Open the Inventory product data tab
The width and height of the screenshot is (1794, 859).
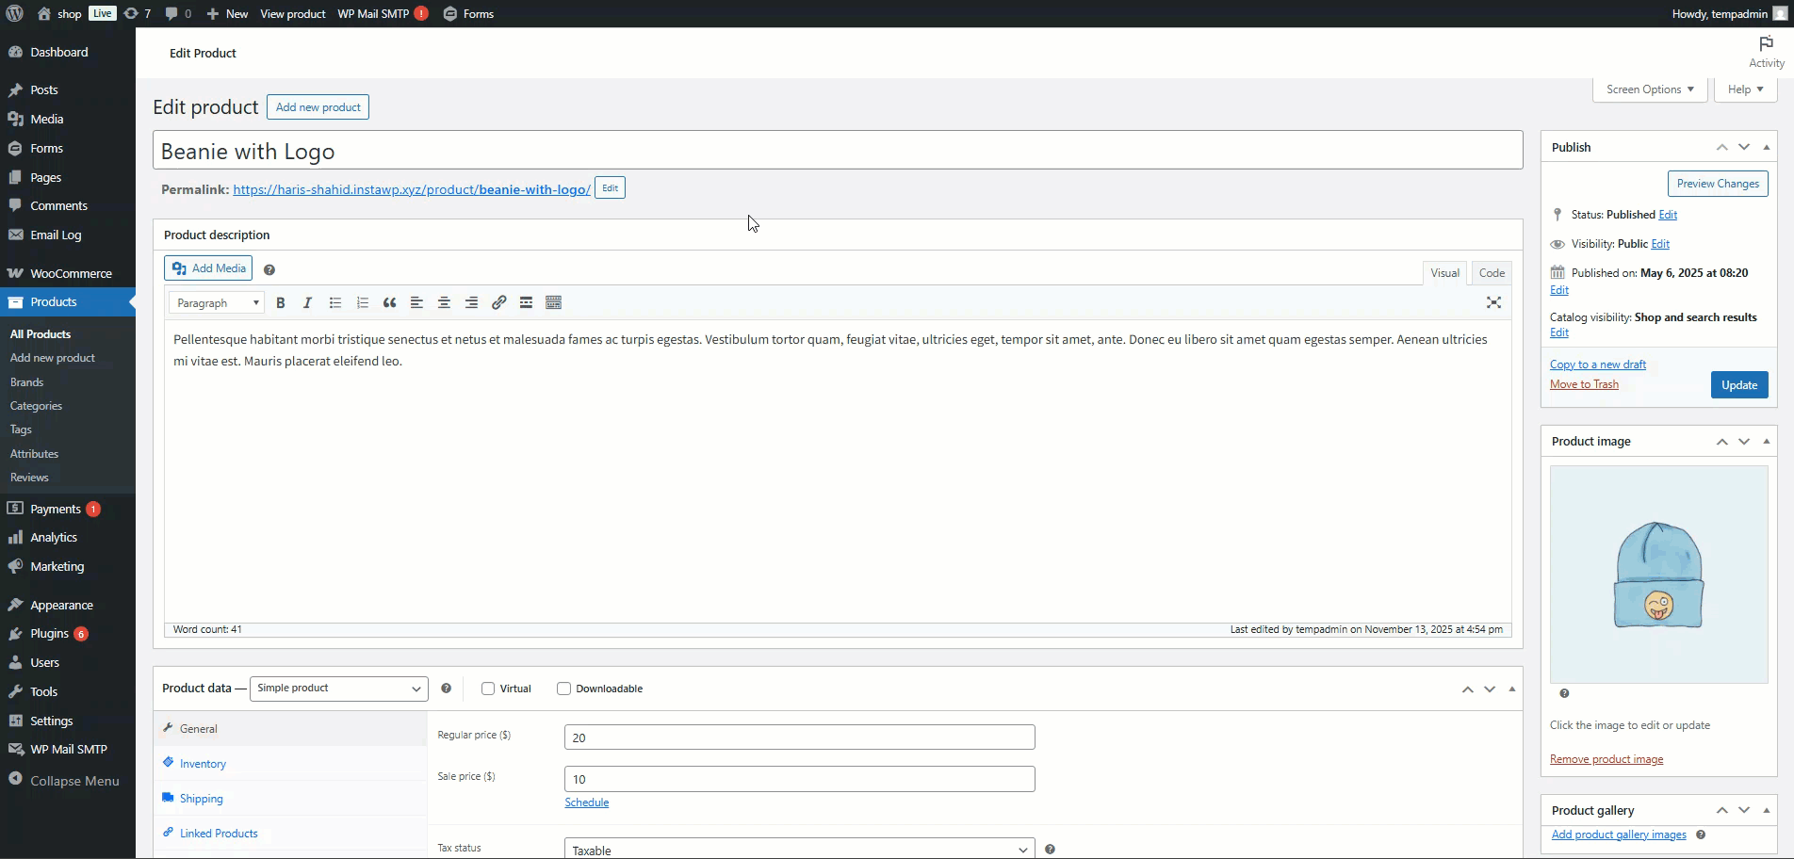coord(203,764)
